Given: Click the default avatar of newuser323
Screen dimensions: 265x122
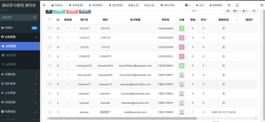Looking at the screenshot, I should pyautogui.click(x=182, y=75).
